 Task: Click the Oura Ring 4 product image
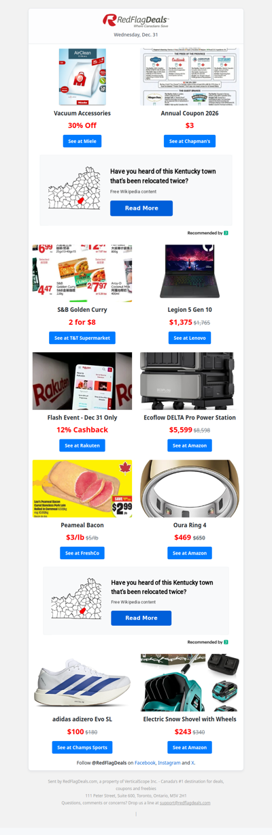click(x=190, y=488)
